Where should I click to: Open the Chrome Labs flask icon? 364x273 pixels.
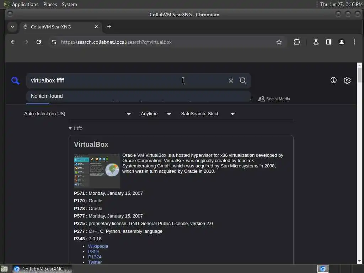(316, 42)
